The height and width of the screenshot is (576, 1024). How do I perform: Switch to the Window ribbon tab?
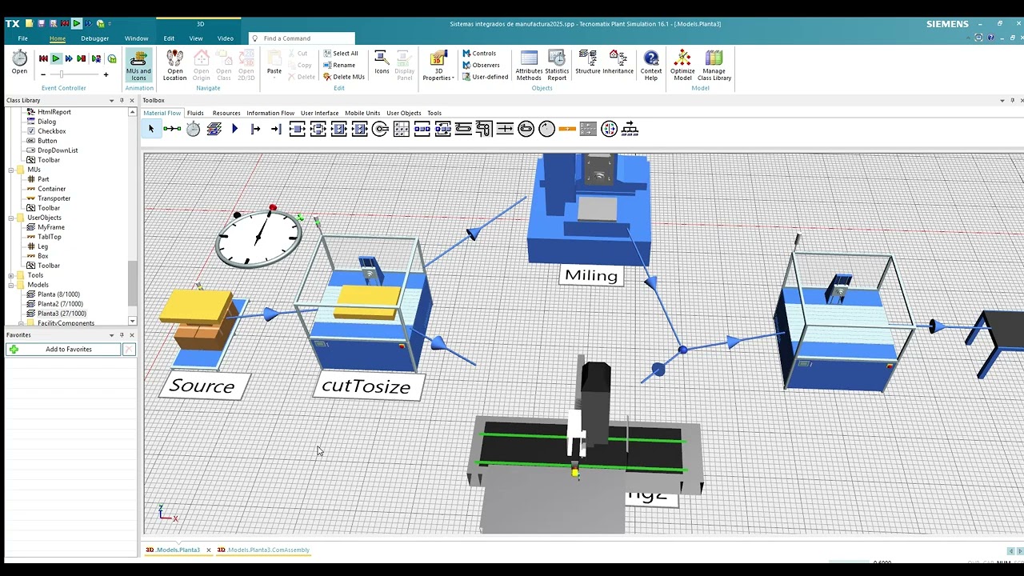point(136,38)
